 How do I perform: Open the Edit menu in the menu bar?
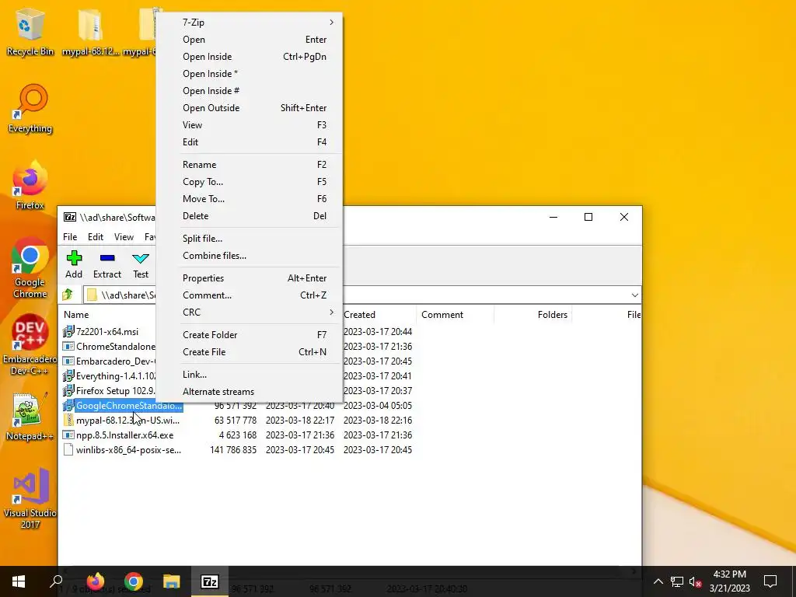pos(96,237)
